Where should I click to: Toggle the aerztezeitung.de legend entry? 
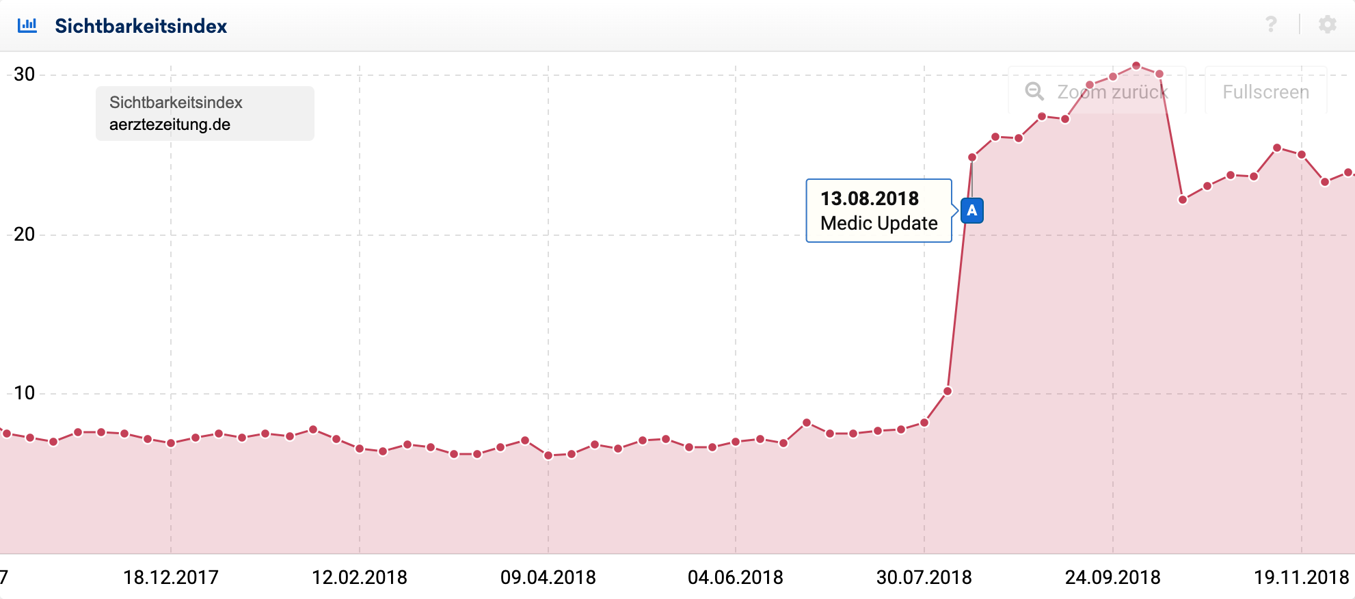[x=170, y=124]
